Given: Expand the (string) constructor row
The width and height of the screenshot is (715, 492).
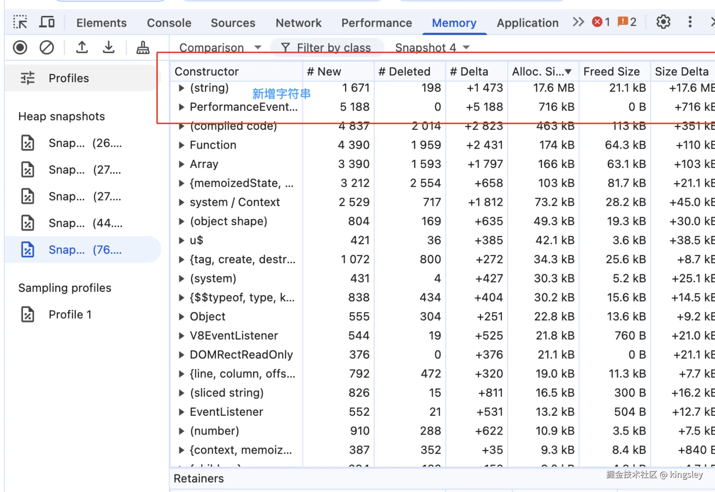Looking at the screenshot, I should [182, 88].
